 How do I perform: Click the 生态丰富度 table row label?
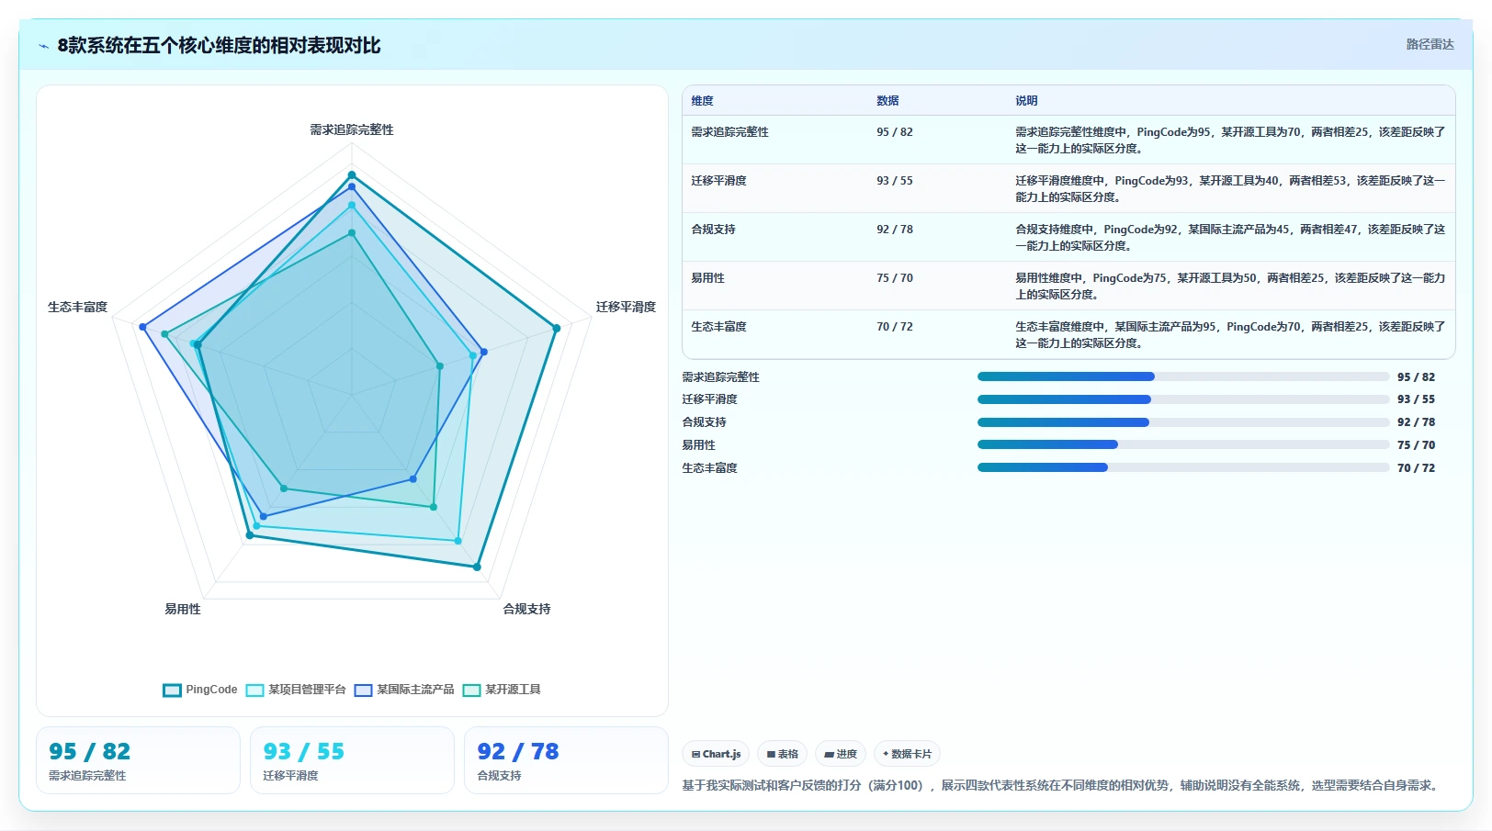click(718, 327)
